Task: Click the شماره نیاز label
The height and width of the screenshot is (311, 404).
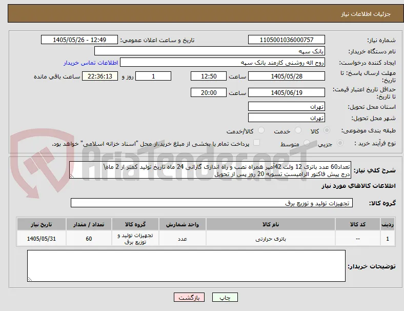Action: click(381, 40)
